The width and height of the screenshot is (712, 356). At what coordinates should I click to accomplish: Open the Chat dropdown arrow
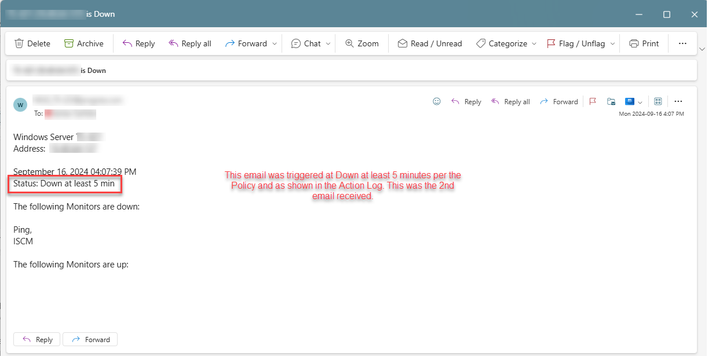(x=328, y=43)
